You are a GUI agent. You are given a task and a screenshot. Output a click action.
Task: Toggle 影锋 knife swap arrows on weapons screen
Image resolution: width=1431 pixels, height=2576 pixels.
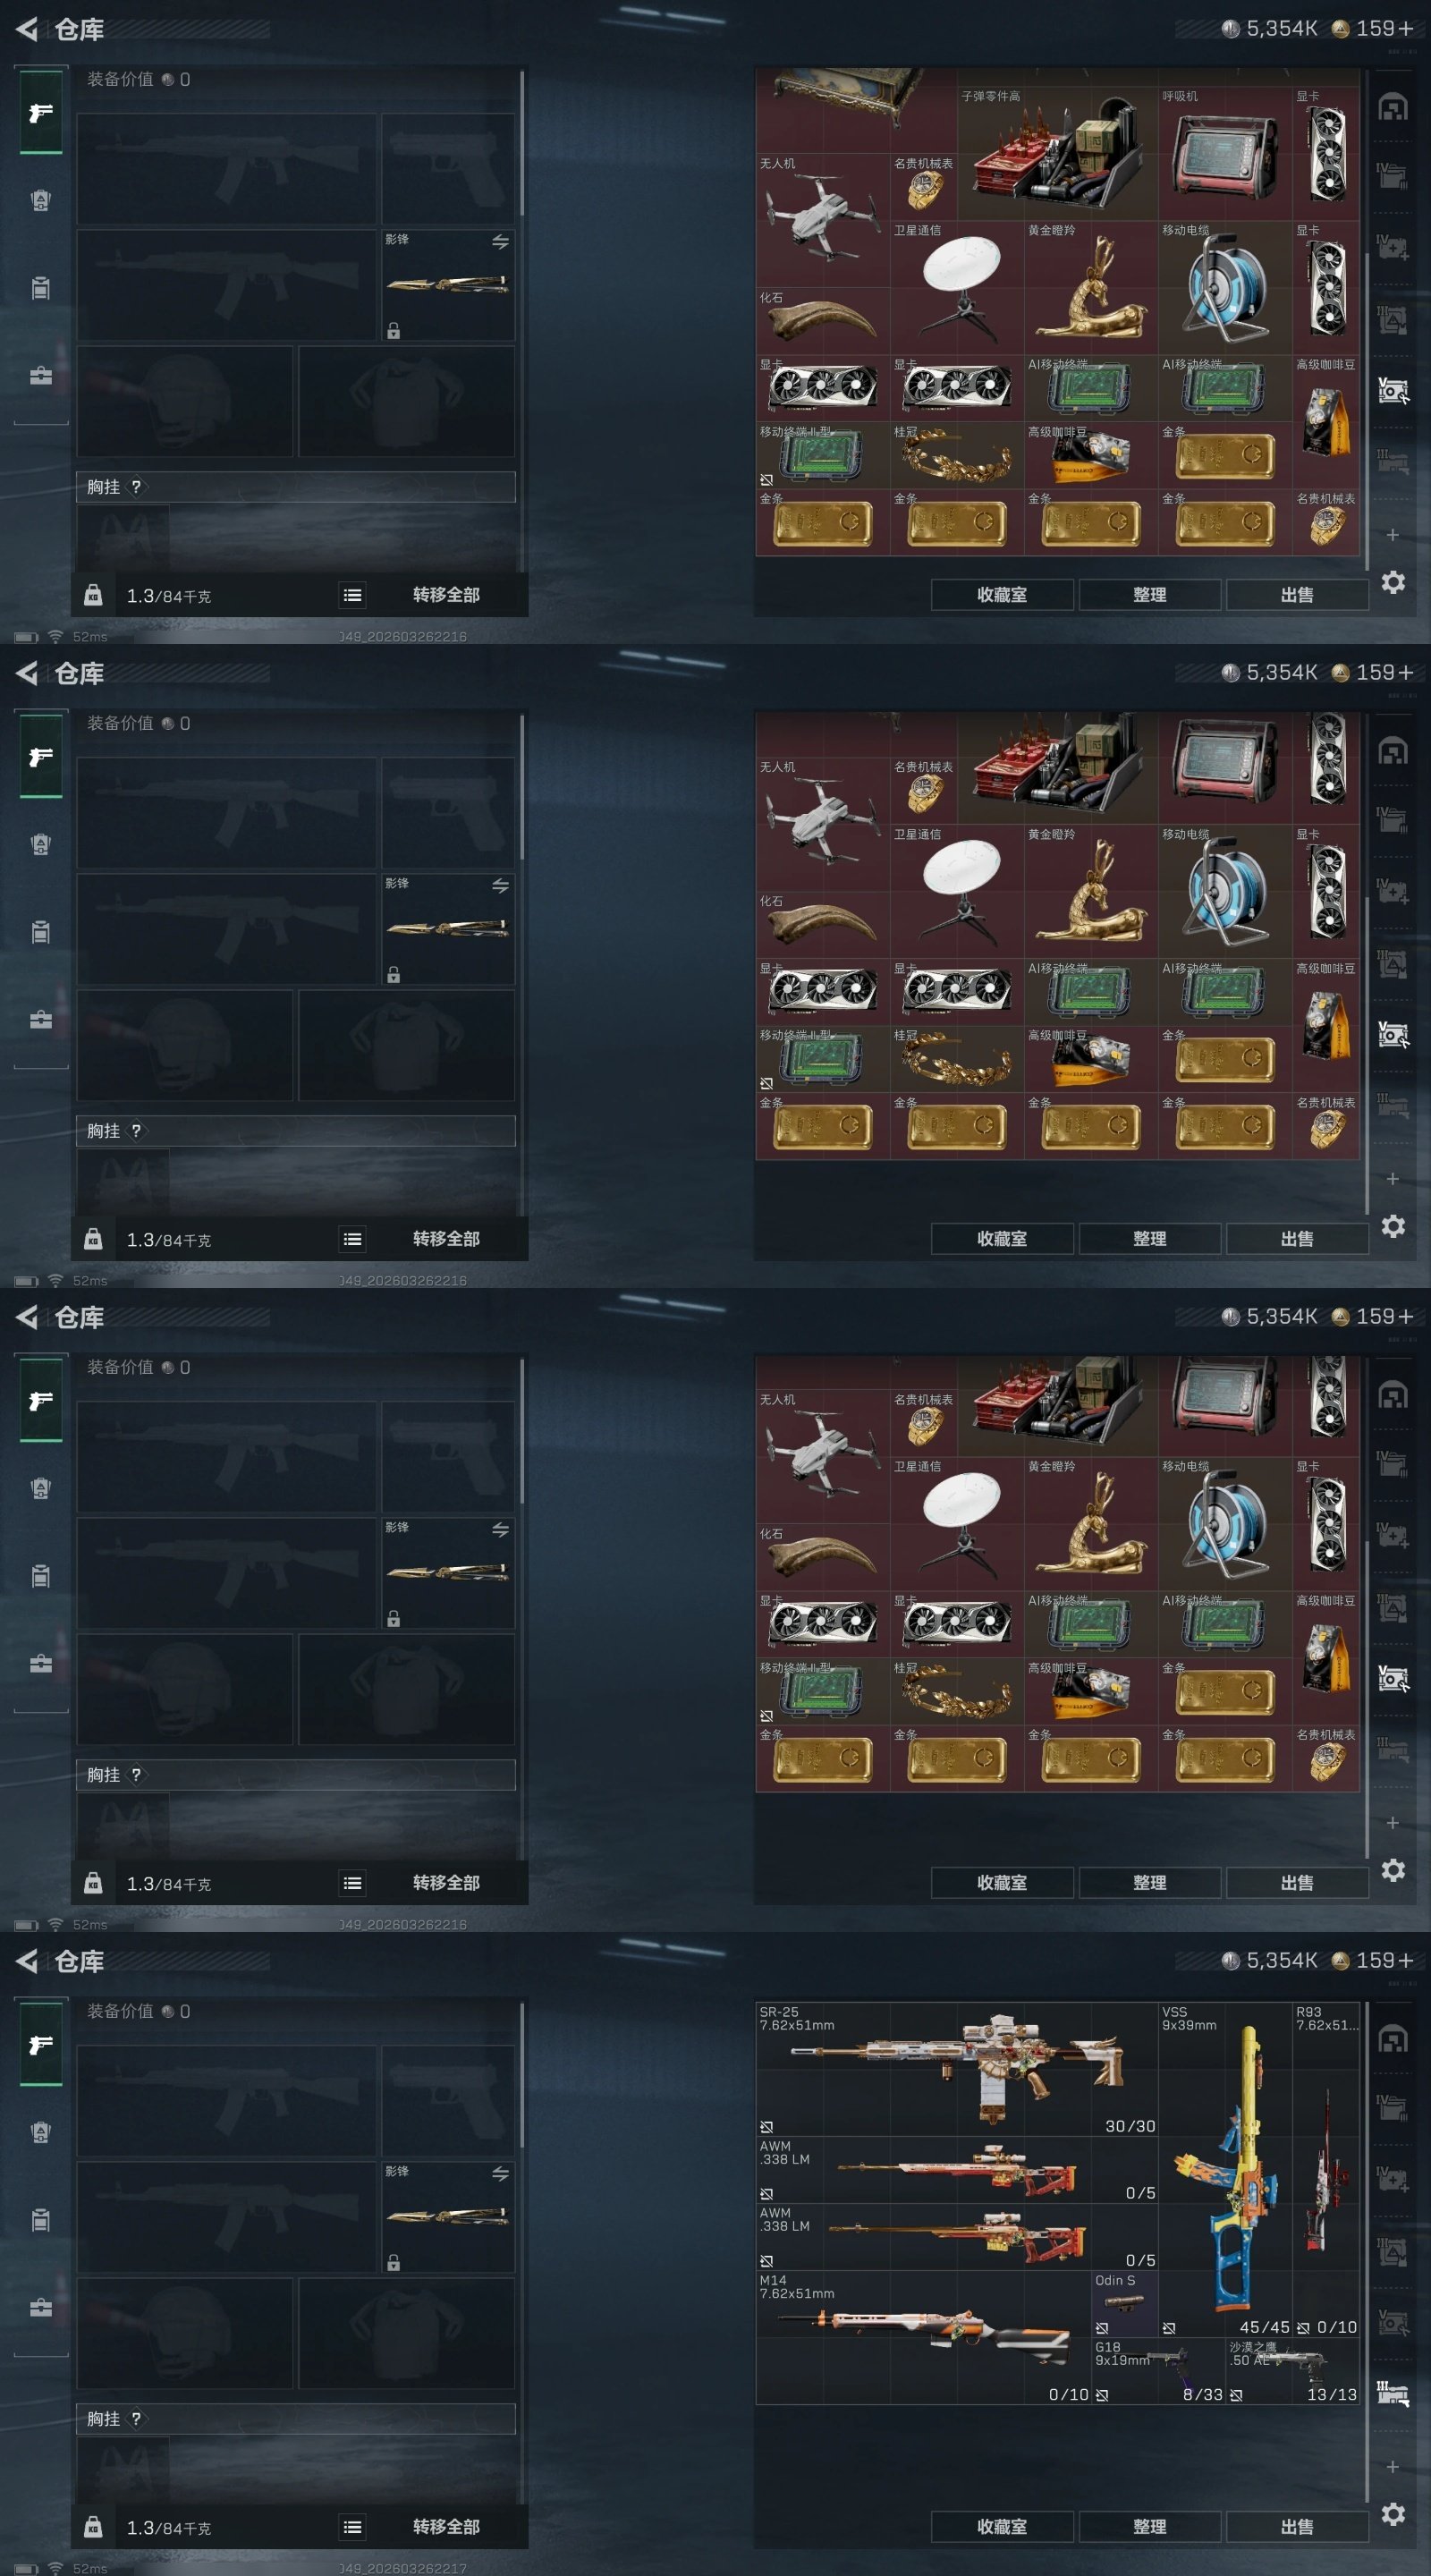[500, 2174]
